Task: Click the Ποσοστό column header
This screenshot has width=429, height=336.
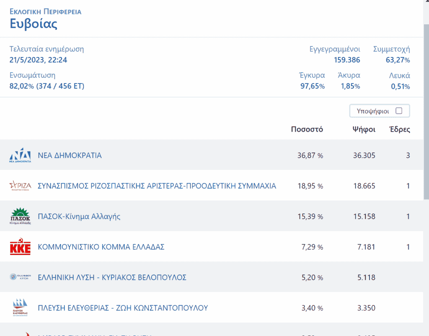Action: [x=307, y=129]
